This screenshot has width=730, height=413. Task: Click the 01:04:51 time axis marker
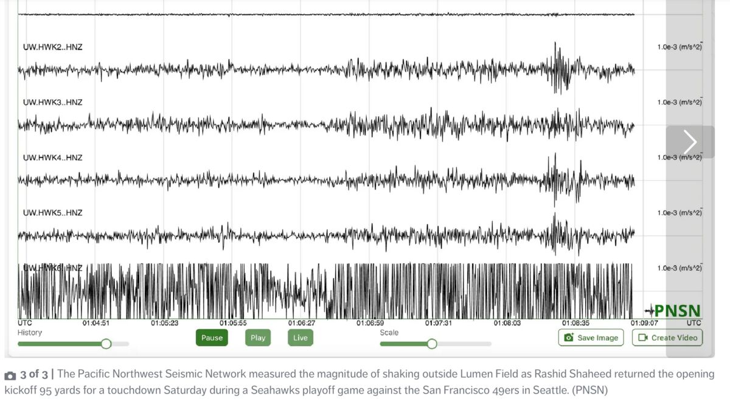click(96, 324)
